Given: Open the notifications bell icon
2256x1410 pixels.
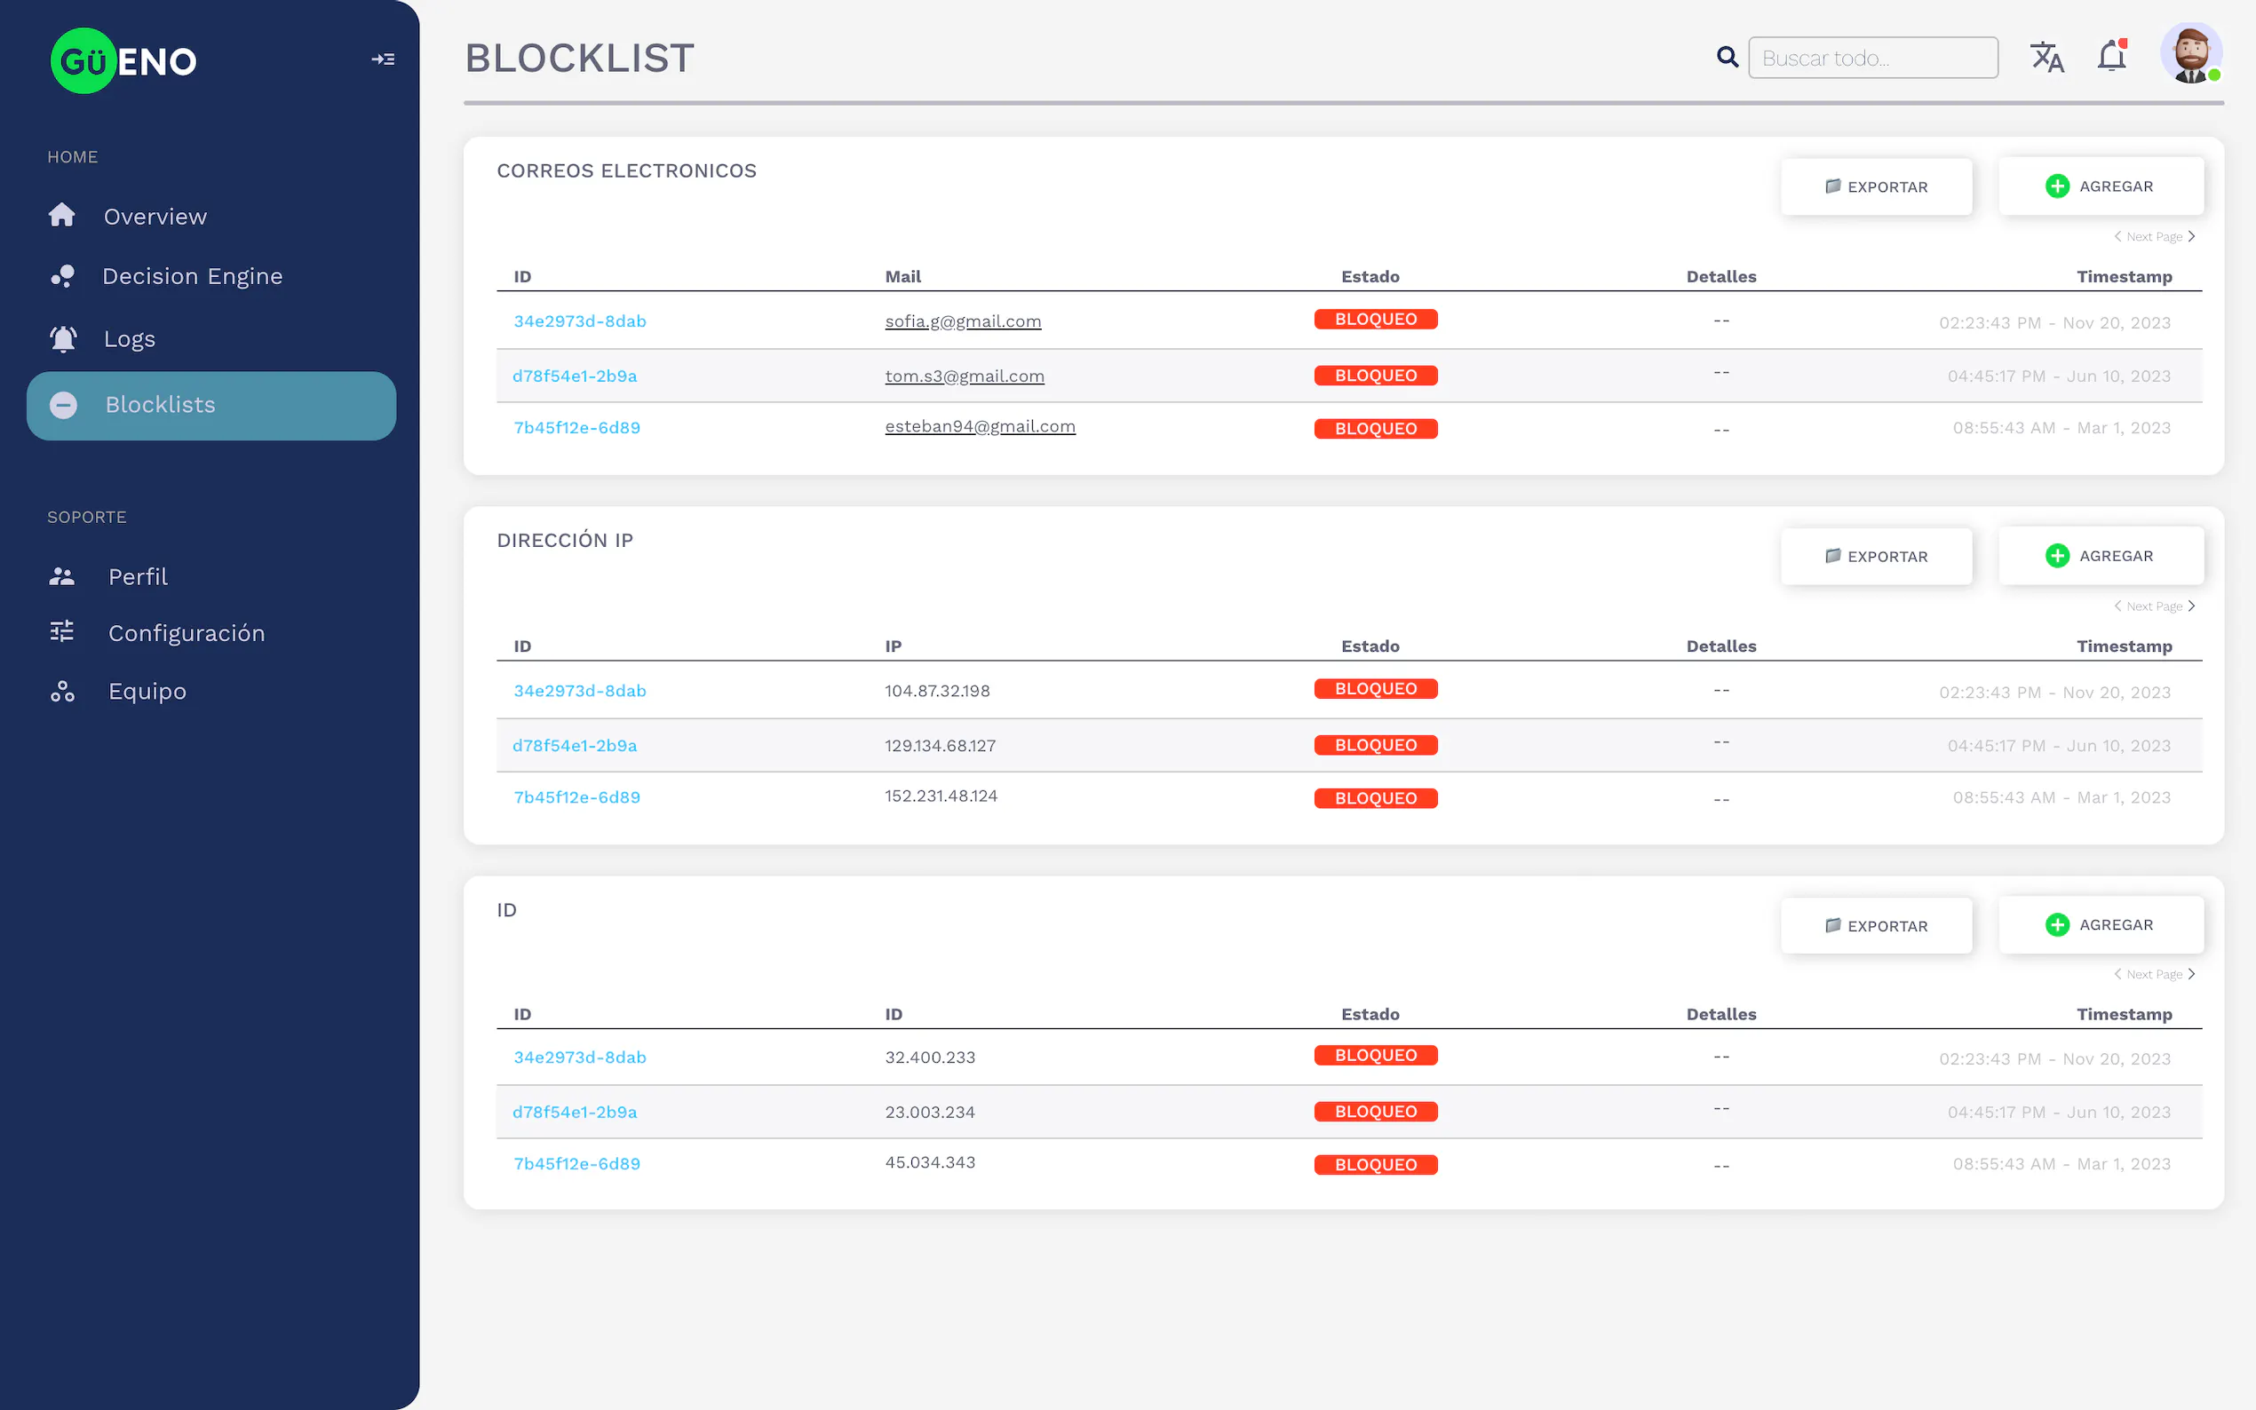Looking at the screenshot, I should 2111,58.
